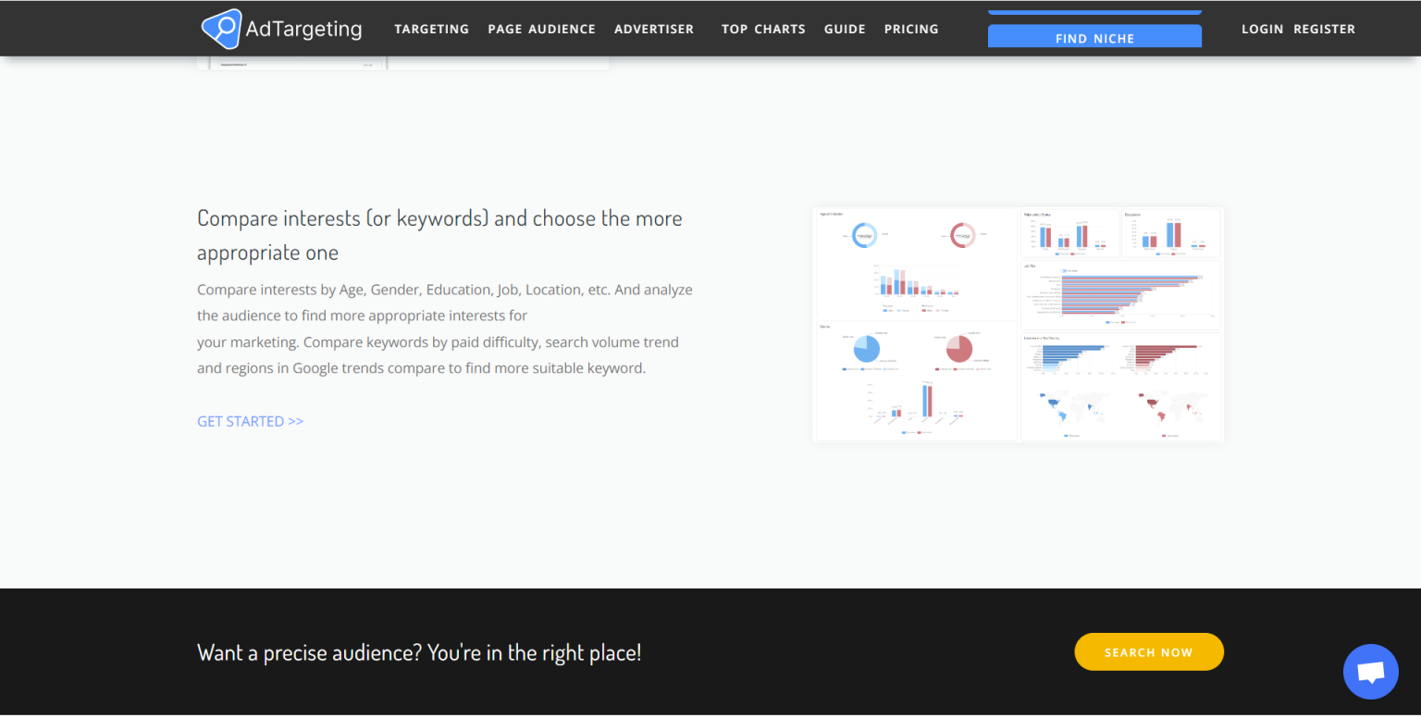View the Pricing page
This screenshot has width=1421, height=718.
(911, 29)
